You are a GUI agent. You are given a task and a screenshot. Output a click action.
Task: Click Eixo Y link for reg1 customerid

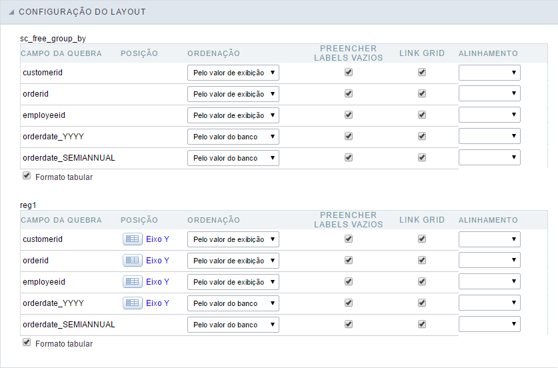pyautogui.click(x=157, y=239)
